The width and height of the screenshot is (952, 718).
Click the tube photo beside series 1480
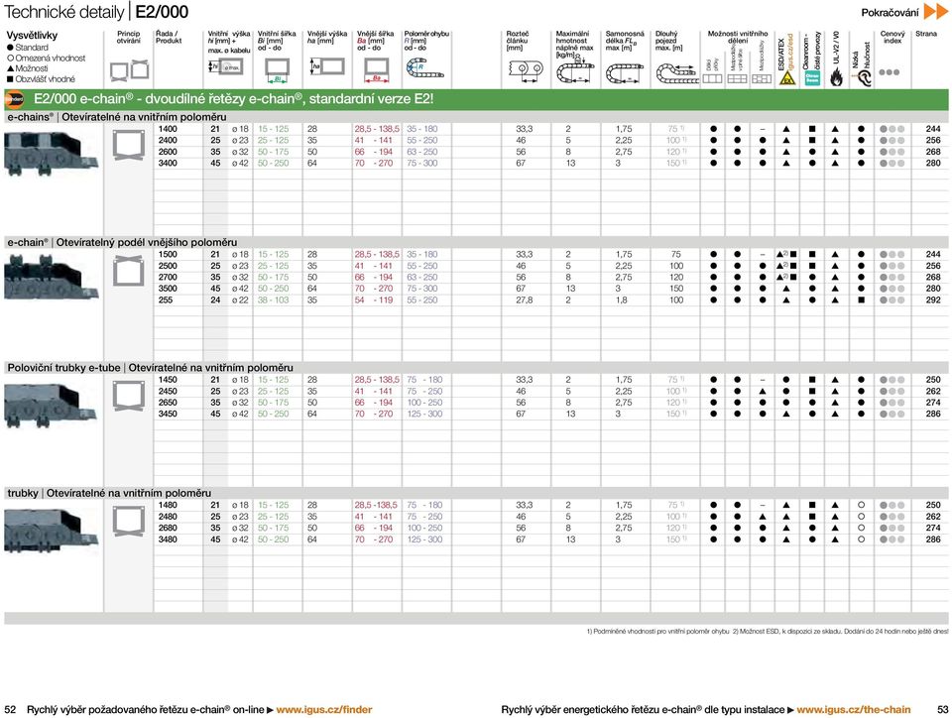pos(51,530)
